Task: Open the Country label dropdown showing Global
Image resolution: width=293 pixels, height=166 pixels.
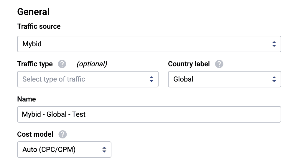Action: (218, 79)
